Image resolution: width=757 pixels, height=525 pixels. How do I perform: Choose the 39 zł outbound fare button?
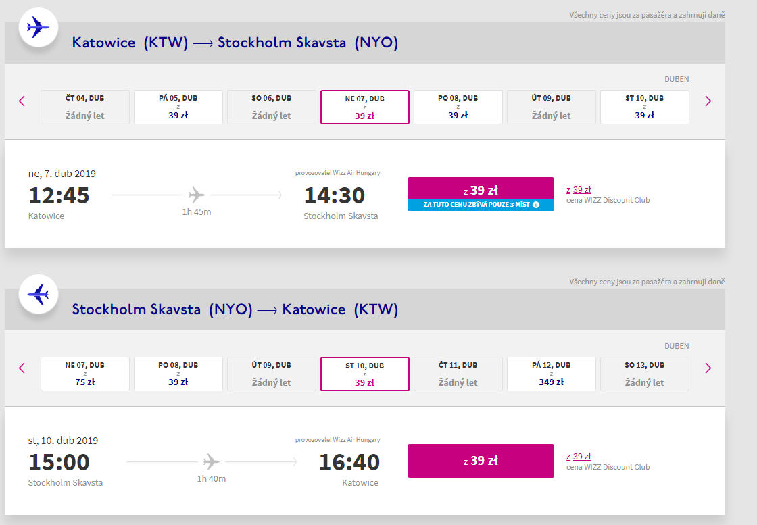click(x=481, y=190)
